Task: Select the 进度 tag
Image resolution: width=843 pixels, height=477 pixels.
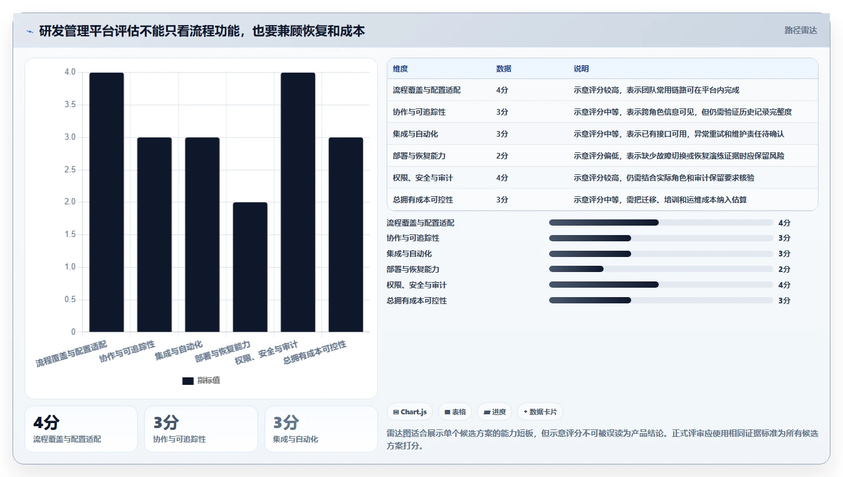Action: pos(495,412)
